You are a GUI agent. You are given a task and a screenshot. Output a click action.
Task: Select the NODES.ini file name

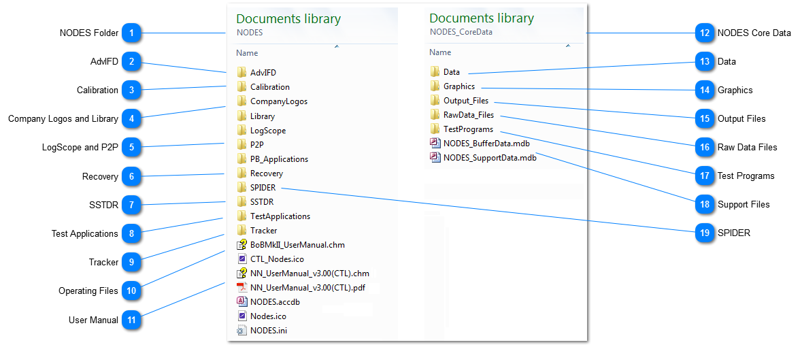(269, 330)
